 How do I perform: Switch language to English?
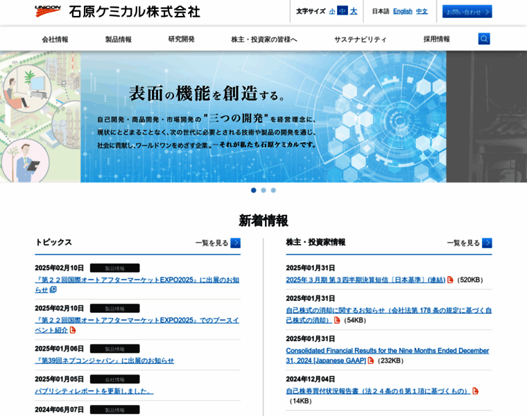point(402,11)
